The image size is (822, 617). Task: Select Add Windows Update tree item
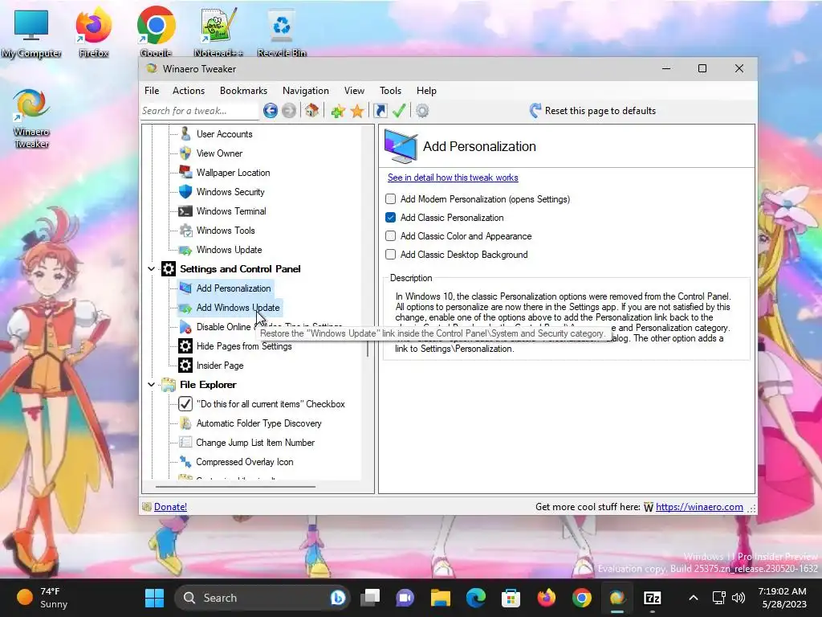tap(238, 308)
